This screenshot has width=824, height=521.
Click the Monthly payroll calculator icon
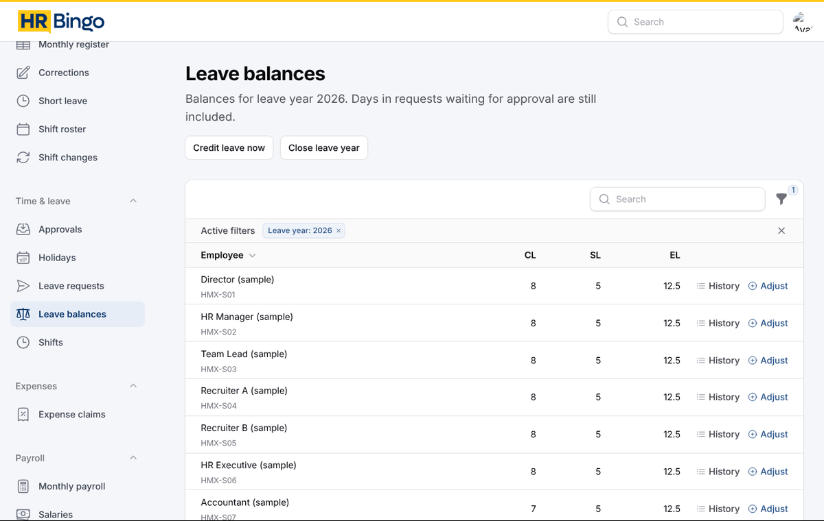pos(23,486)
